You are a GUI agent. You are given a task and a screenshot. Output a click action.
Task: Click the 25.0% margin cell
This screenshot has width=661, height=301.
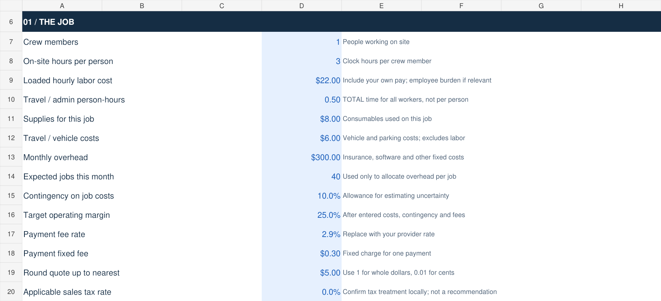pyautogui.click(x=302, y=215)
